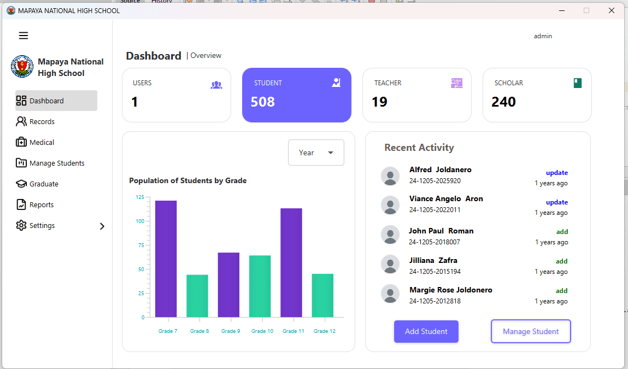This screenshot has height=369, width=628.
Task: Click the Graduate cap icon
Action: 20,184
